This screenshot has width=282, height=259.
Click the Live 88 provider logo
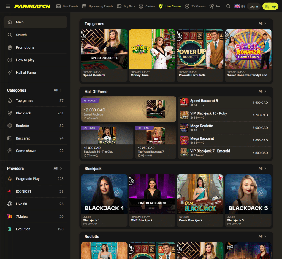tap(10, 204)
